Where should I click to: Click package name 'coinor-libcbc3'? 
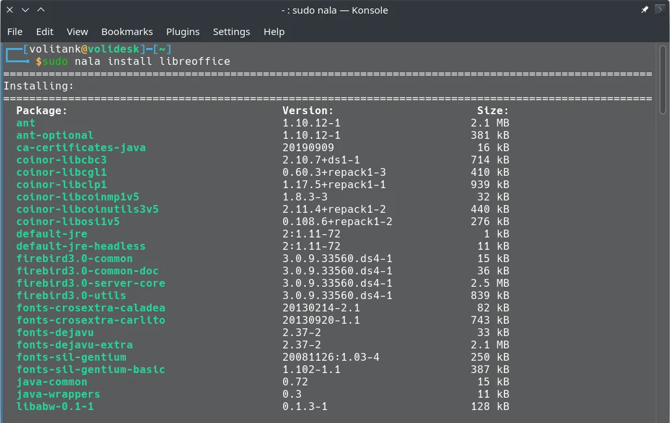tap(62, 160)
